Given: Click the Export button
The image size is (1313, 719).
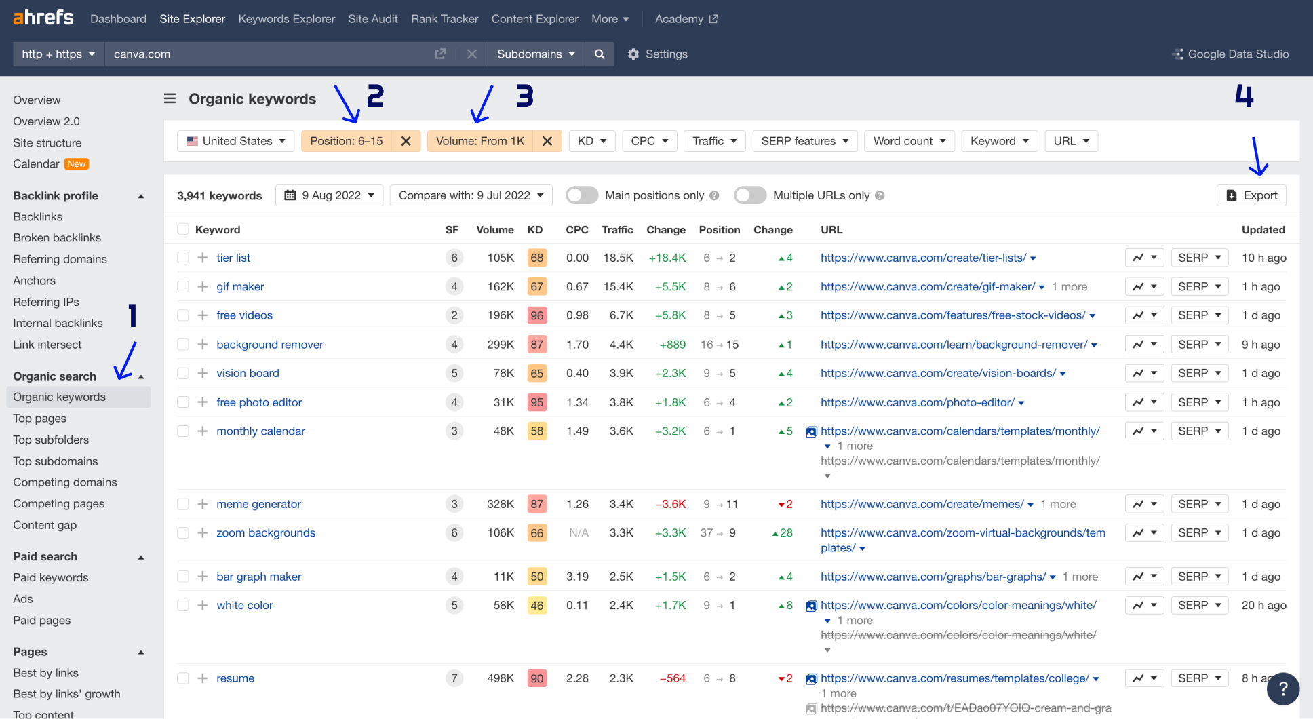Looking at the screenshot, I should click(1251, 195).
